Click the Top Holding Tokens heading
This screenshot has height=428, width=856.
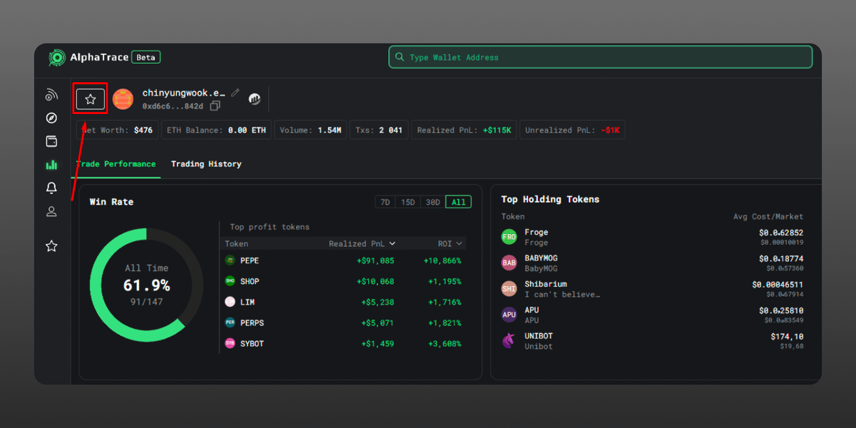click(550, 200)
